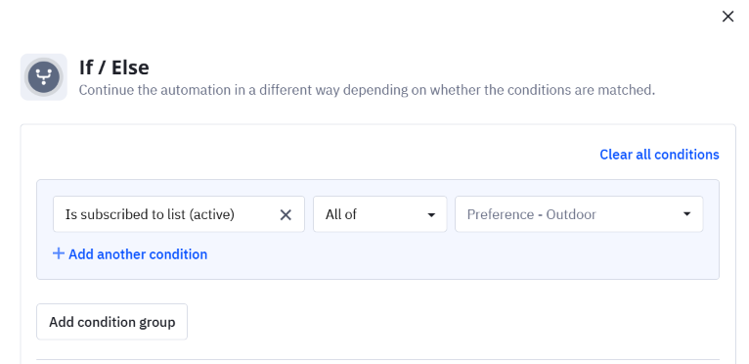Select the If / Else heading text
Image resolution: width=749 pixels, height=364 pixels.
pyautogui.click(x=114, y=68)
